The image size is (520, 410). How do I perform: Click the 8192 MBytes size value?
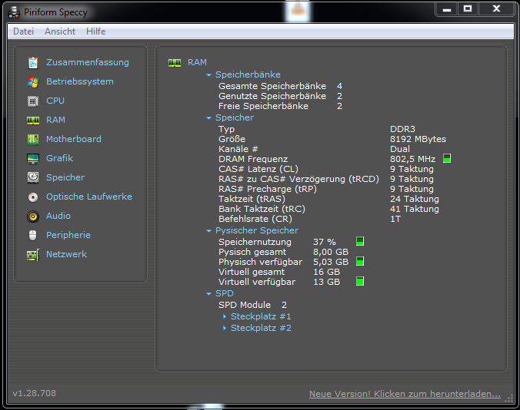418,139
